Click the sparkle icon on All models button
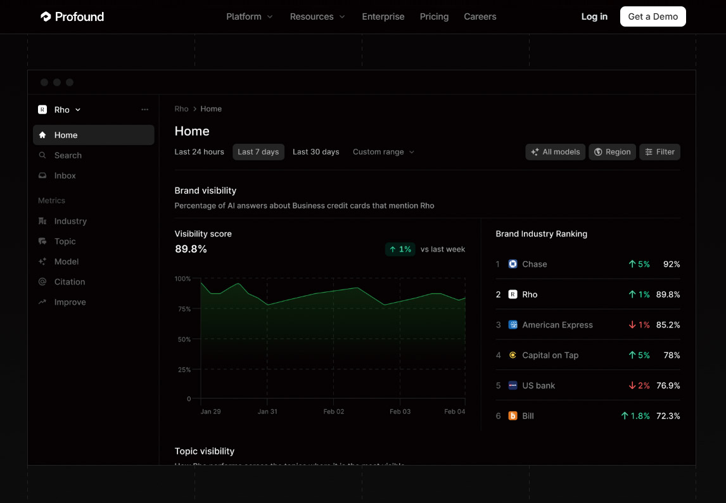 535,152
